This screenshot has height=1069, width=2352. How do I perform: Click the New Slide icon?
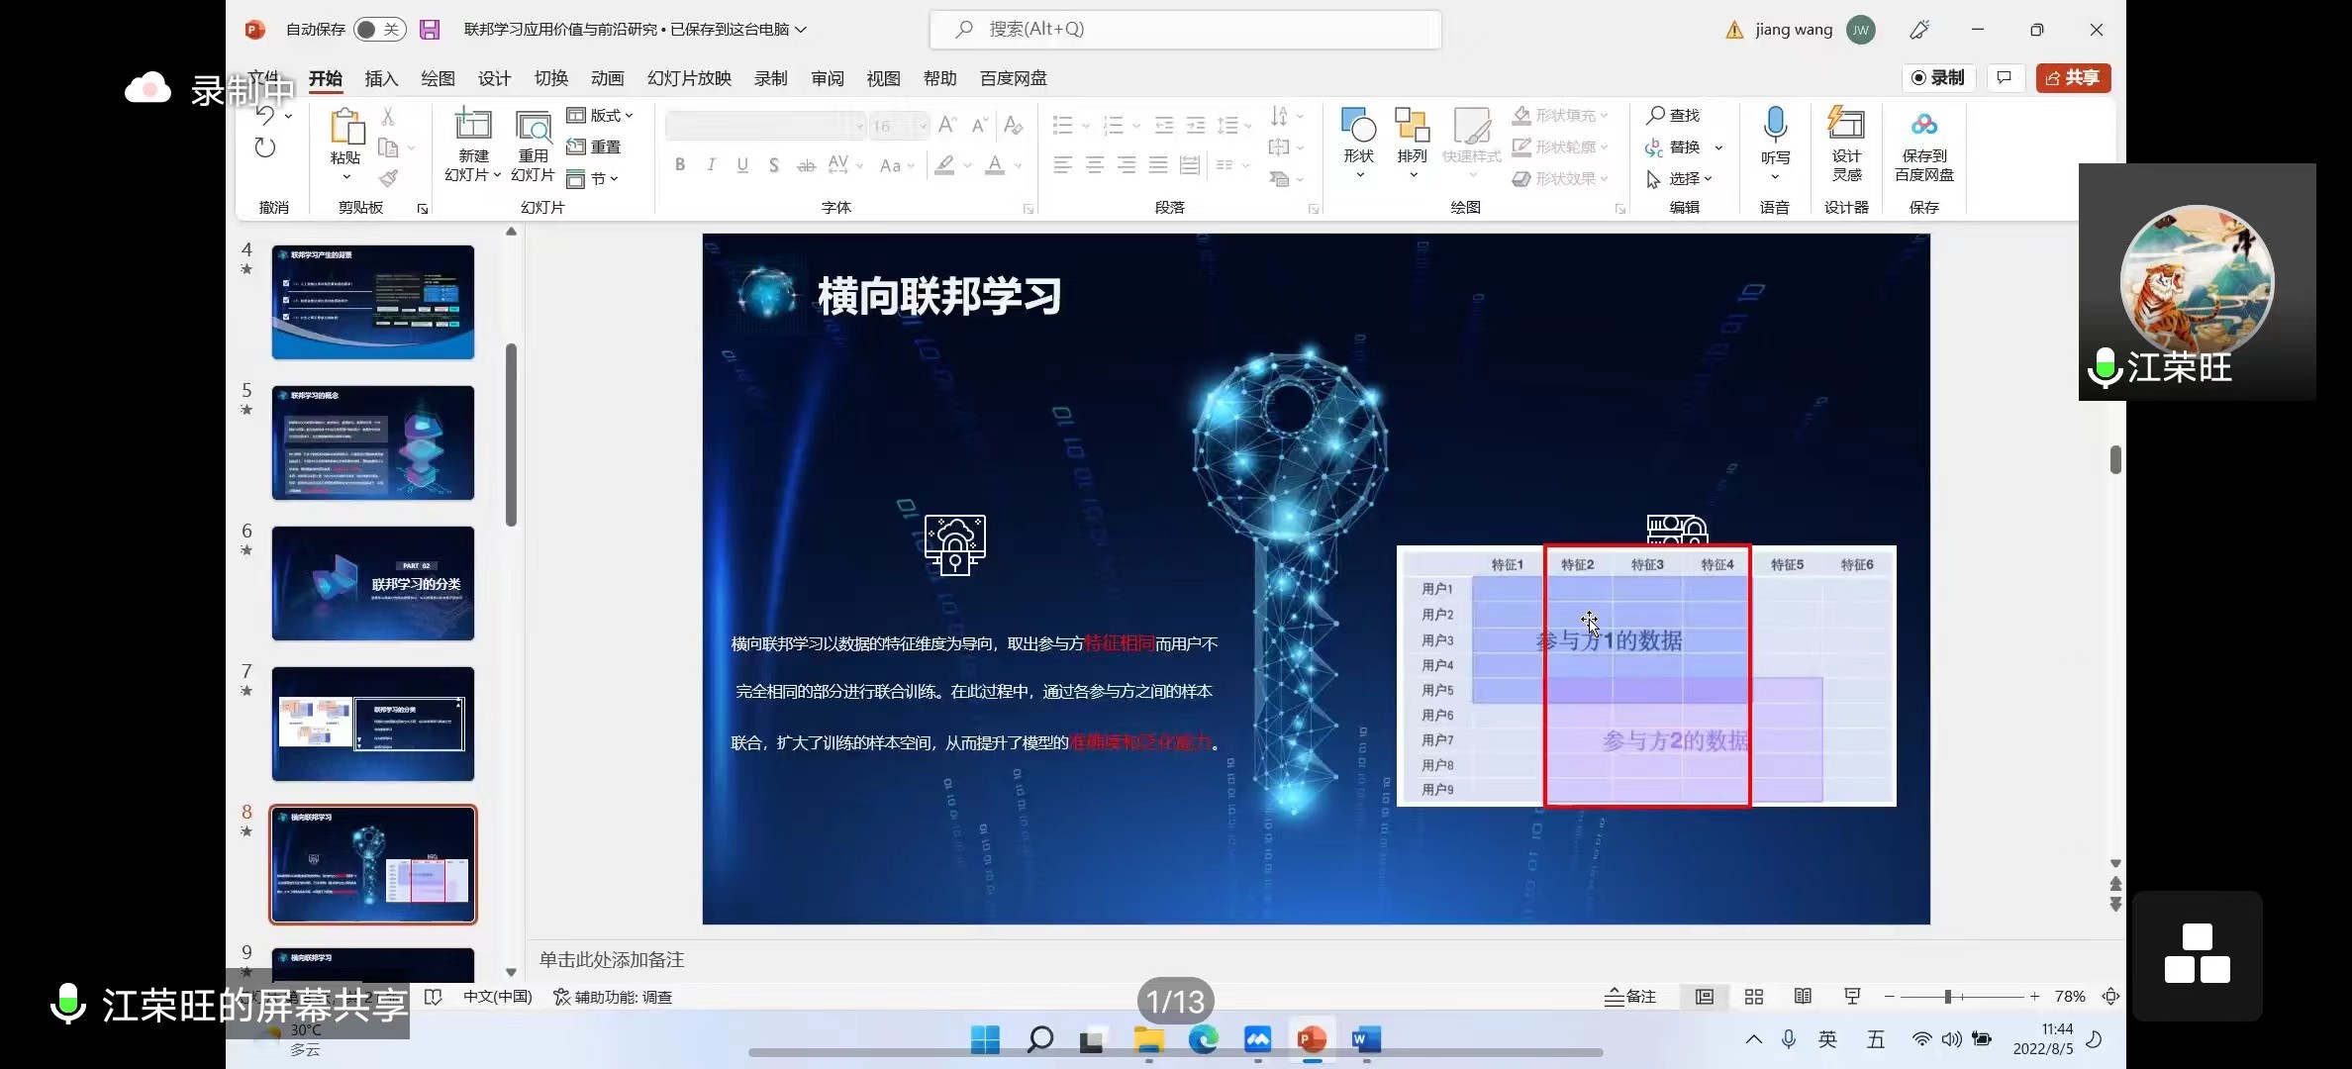point(472,127)
